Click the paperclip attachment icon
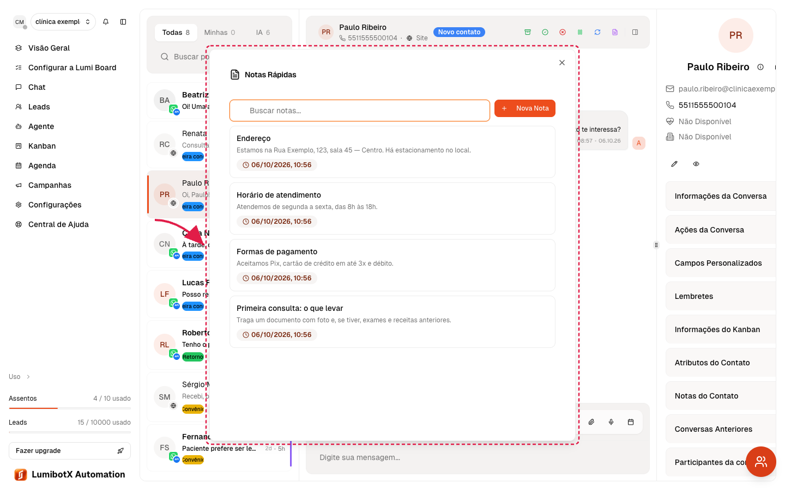This screenshot has width=785, height=490. coord(591,422)
